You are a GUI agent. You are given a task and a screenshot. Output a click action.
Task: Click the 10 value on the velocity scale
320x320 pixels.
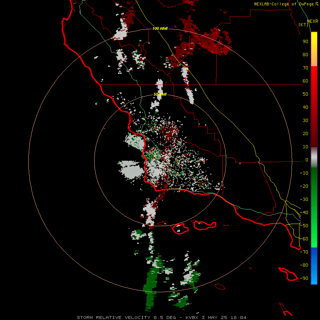305,147
